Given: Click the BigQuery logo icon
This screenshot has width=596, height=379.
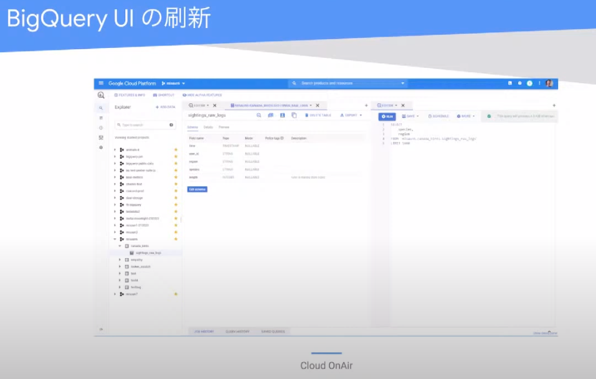Looking at the screenshot, I should [101, 95].
